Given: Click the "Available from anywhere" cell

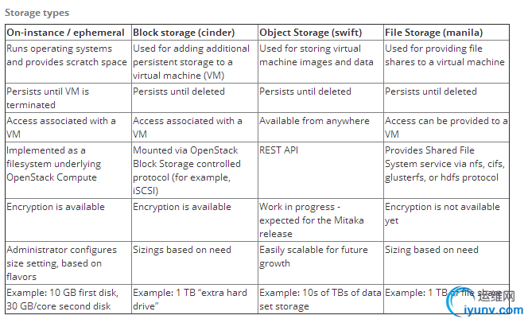Looking at the screenshot, I should (x=314, y=121).
